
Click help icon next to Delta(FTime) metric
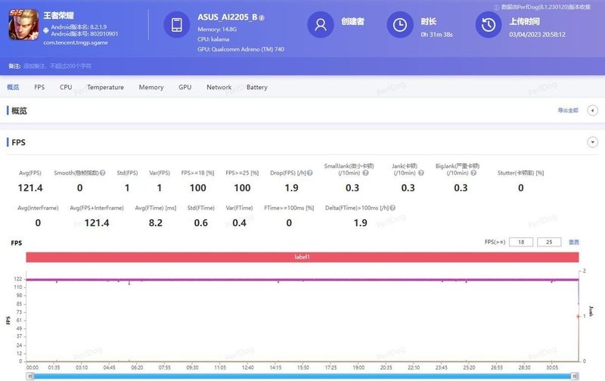[392, 208]
